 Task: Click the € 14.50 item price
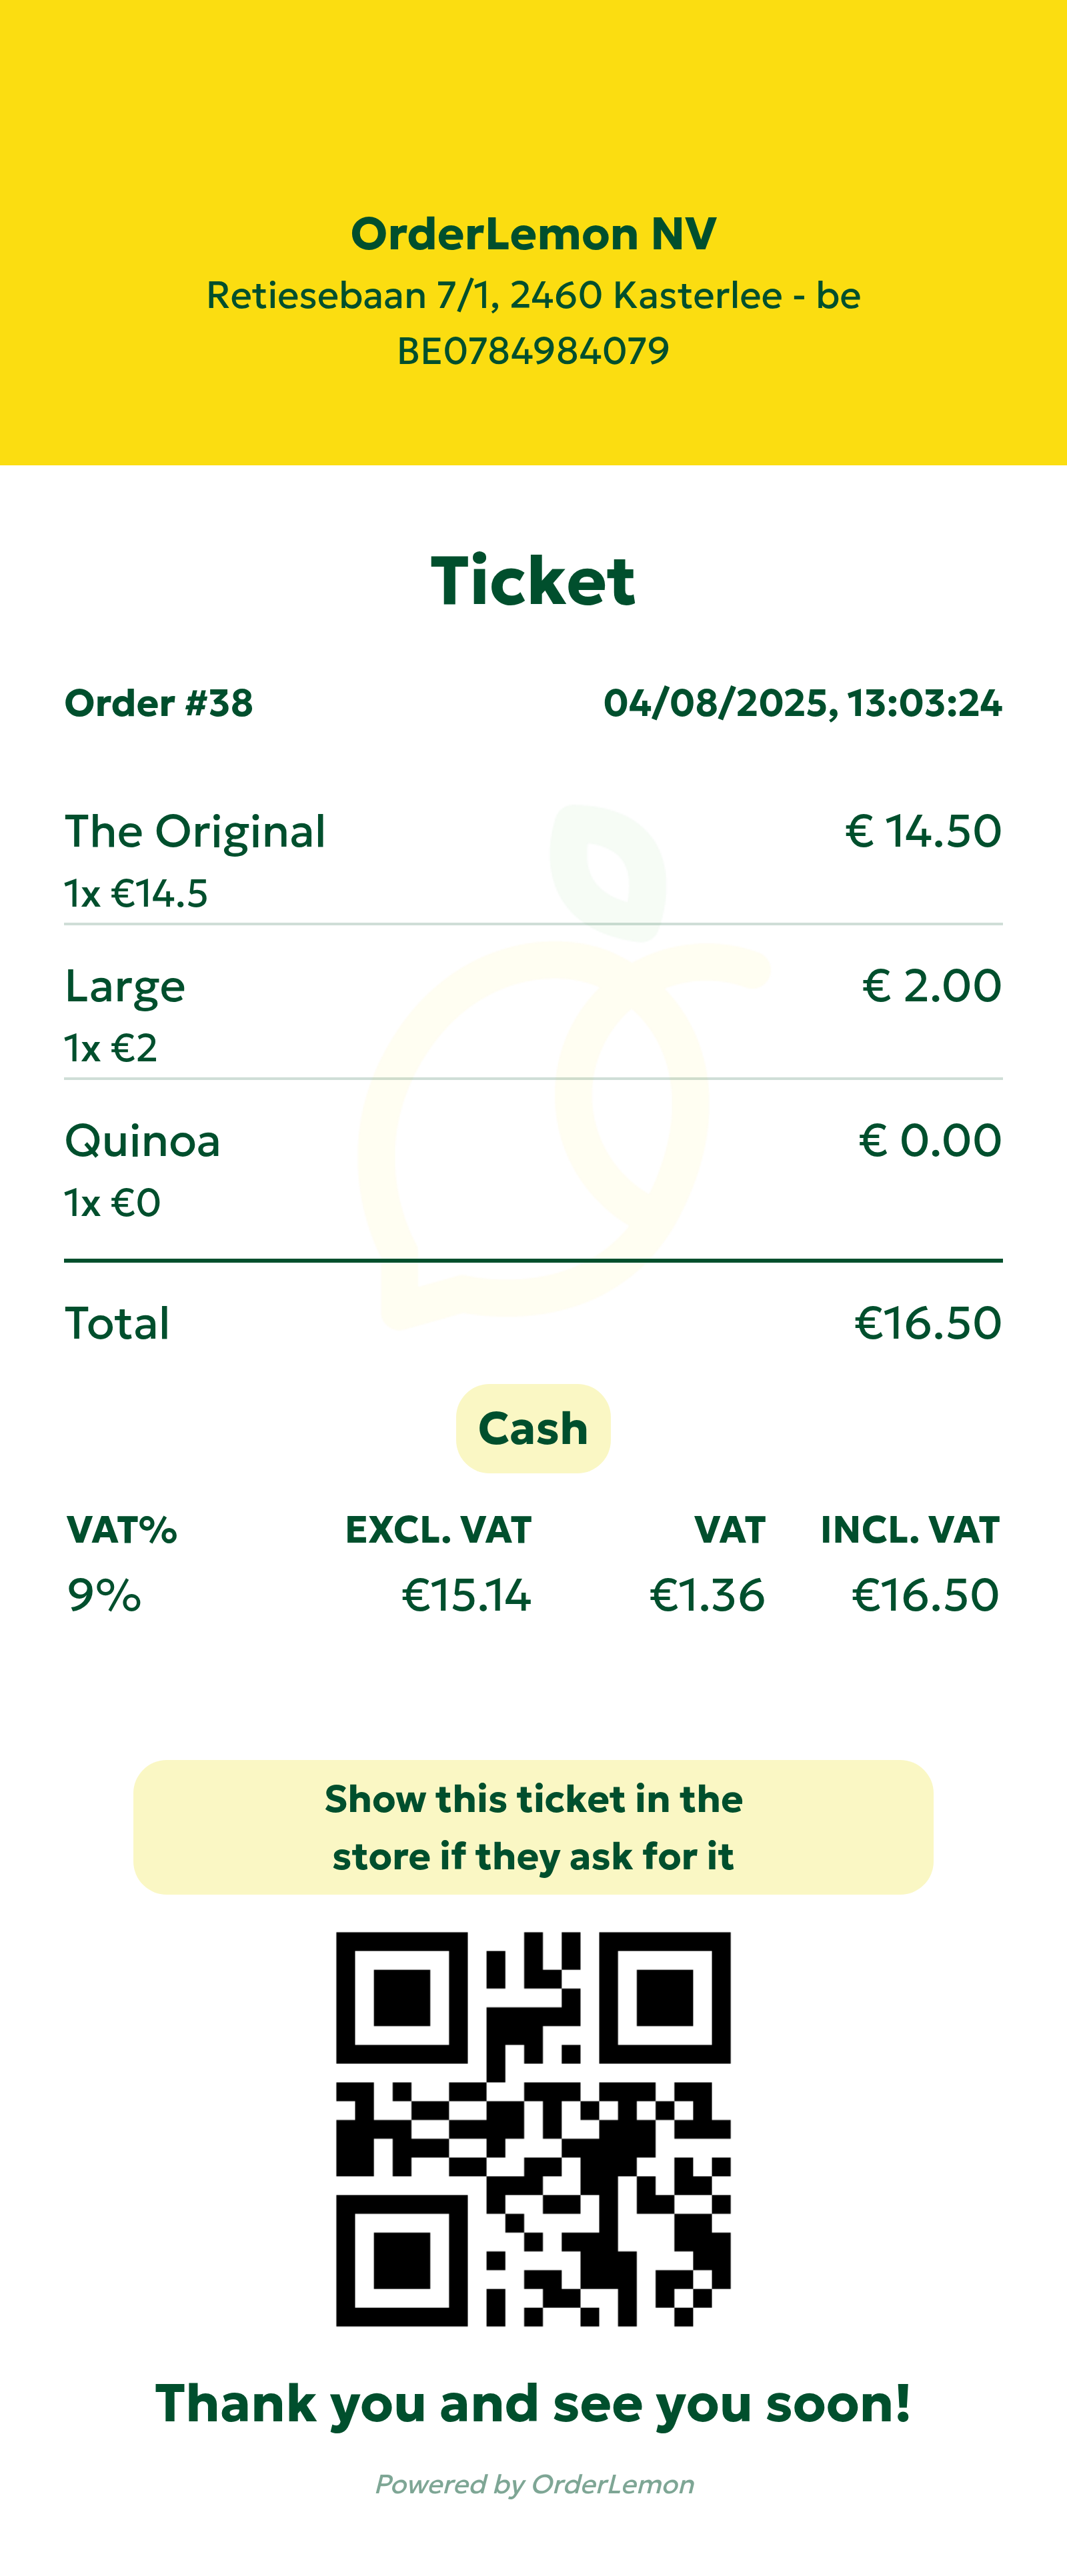(923, 831)
